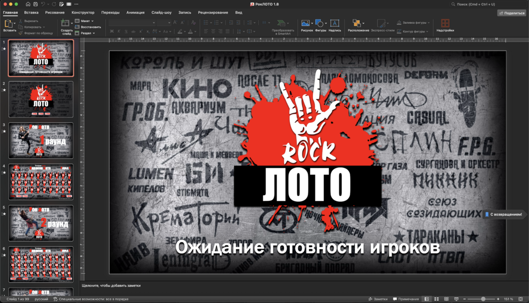This screenshot has width=529, height=303.
Task: Open the Вставка tab
Action: click(x=32, y=12)
